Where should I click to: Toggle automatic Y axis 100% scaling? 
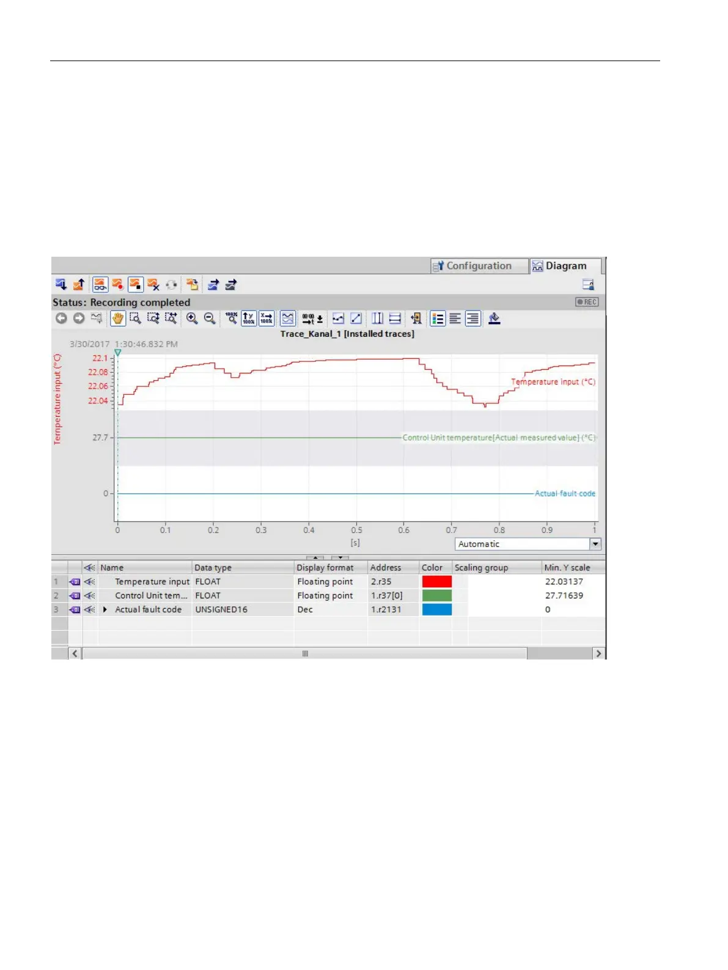[x=249, y=318]
